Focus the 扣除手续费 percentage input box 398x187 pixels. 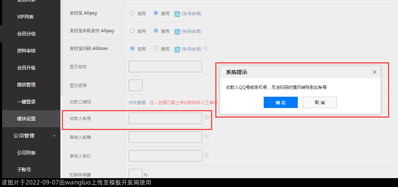point(135,174)
